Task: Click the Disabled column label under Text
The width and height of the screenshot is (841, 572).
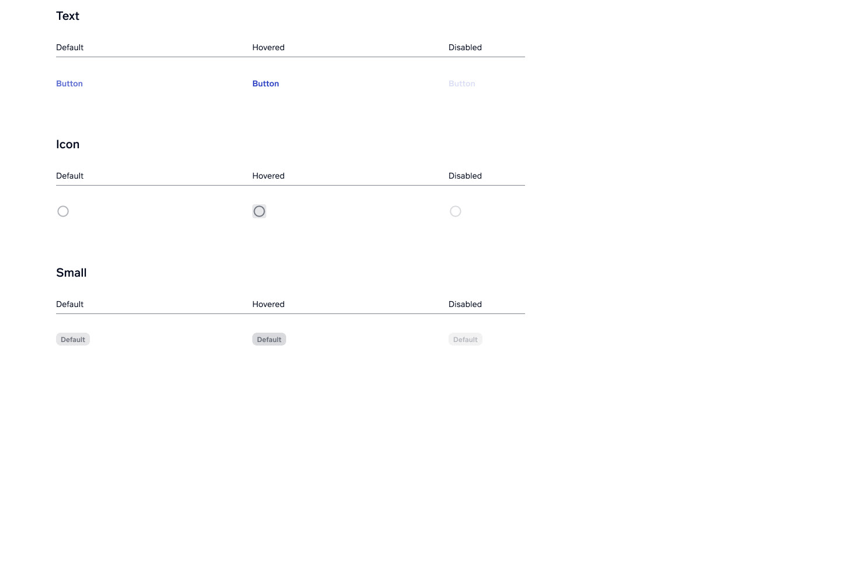Action: click(465, 47)
